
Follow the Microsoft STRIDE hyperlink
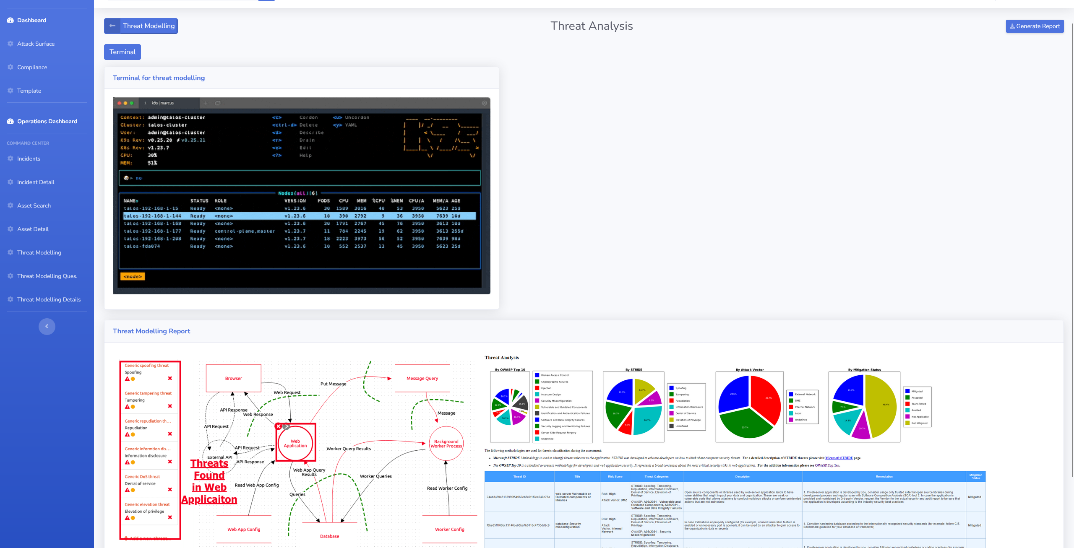click(839, 458)
